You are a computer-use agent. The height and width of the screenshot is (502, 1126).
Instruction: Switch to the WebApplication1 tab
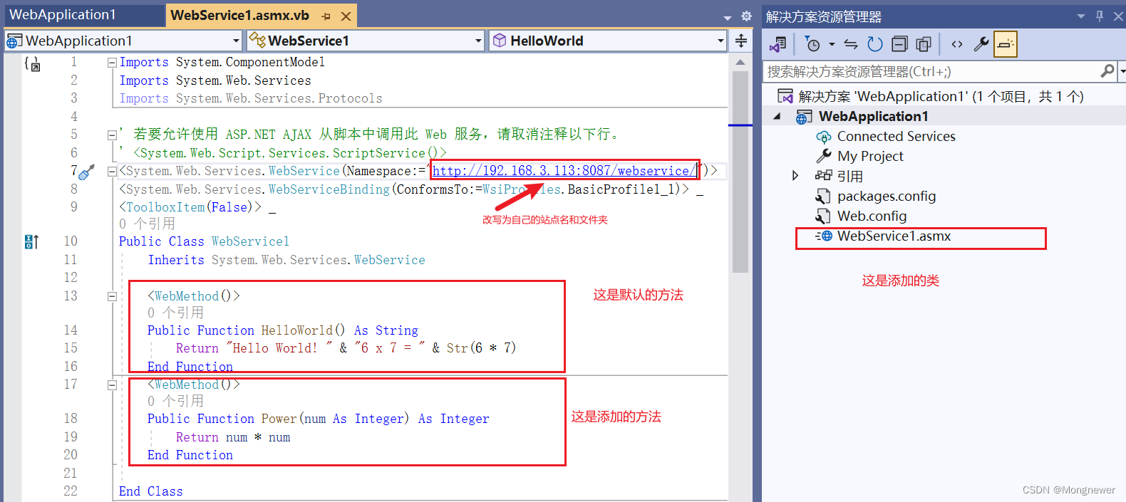click(x=63, y=15)
